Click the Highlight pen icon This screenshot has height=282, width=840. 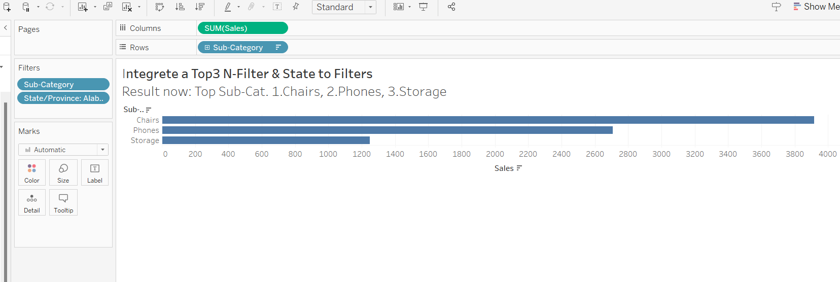point(228,7)
